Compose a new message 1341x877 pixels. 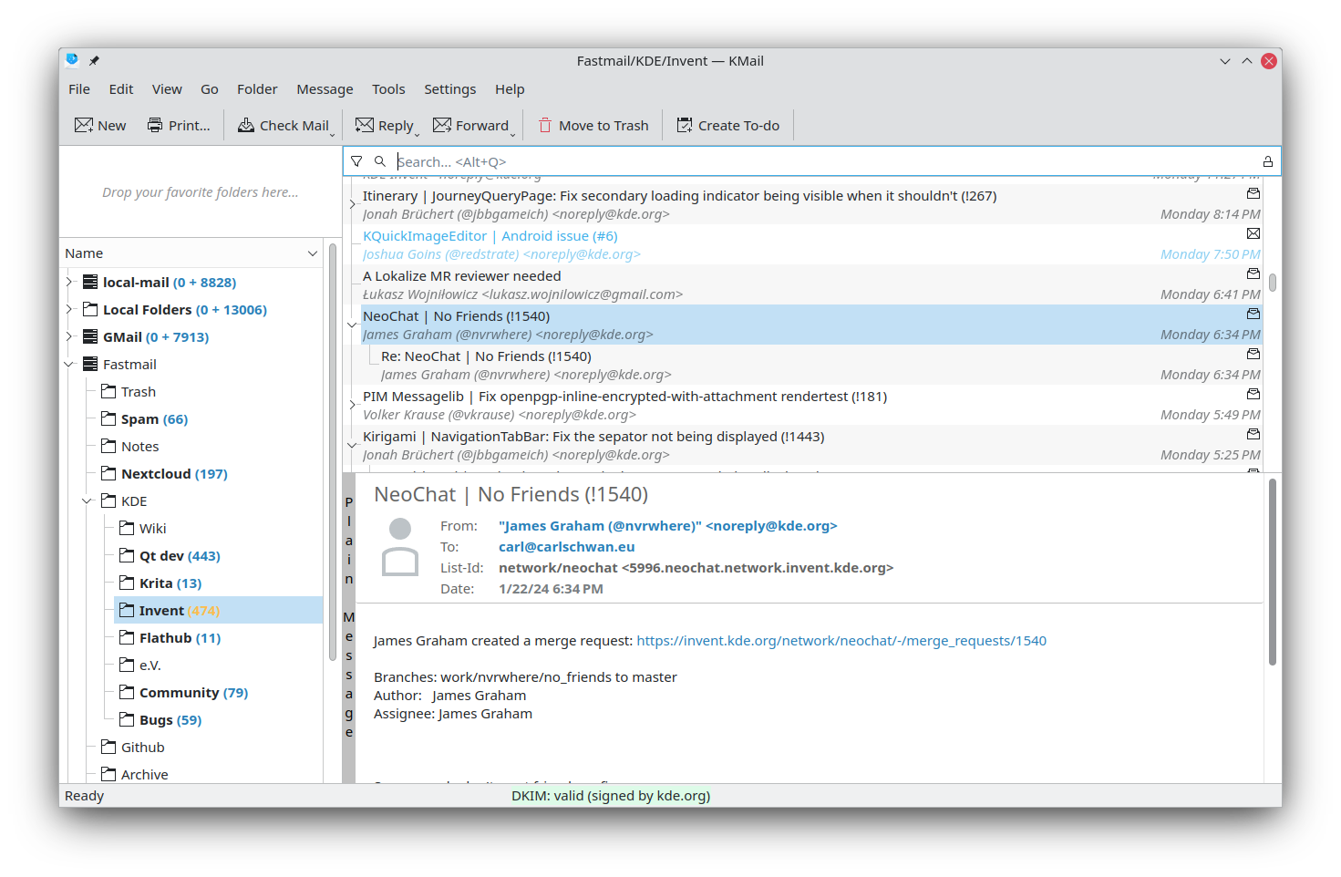pos(99,125)
